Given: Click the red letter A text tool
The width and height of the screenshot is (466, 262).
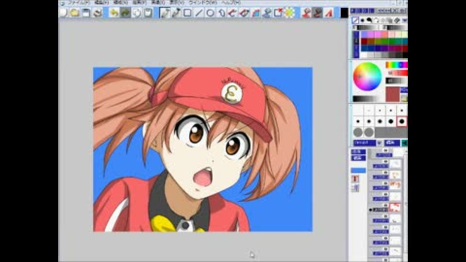Looking at the screenshot, I should [x=329, y=13].
